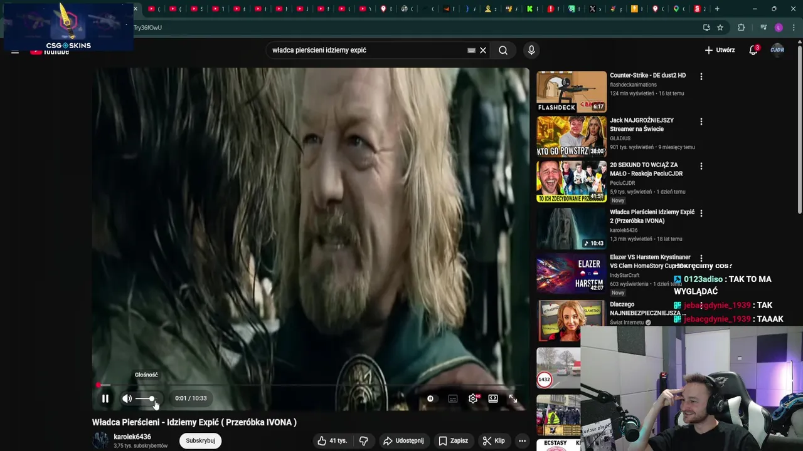This screenshot has width=803, height=451.
Task: Open Władca Pierścieni Idziemy Expić 2 video
Action: (x=652, y=217)
